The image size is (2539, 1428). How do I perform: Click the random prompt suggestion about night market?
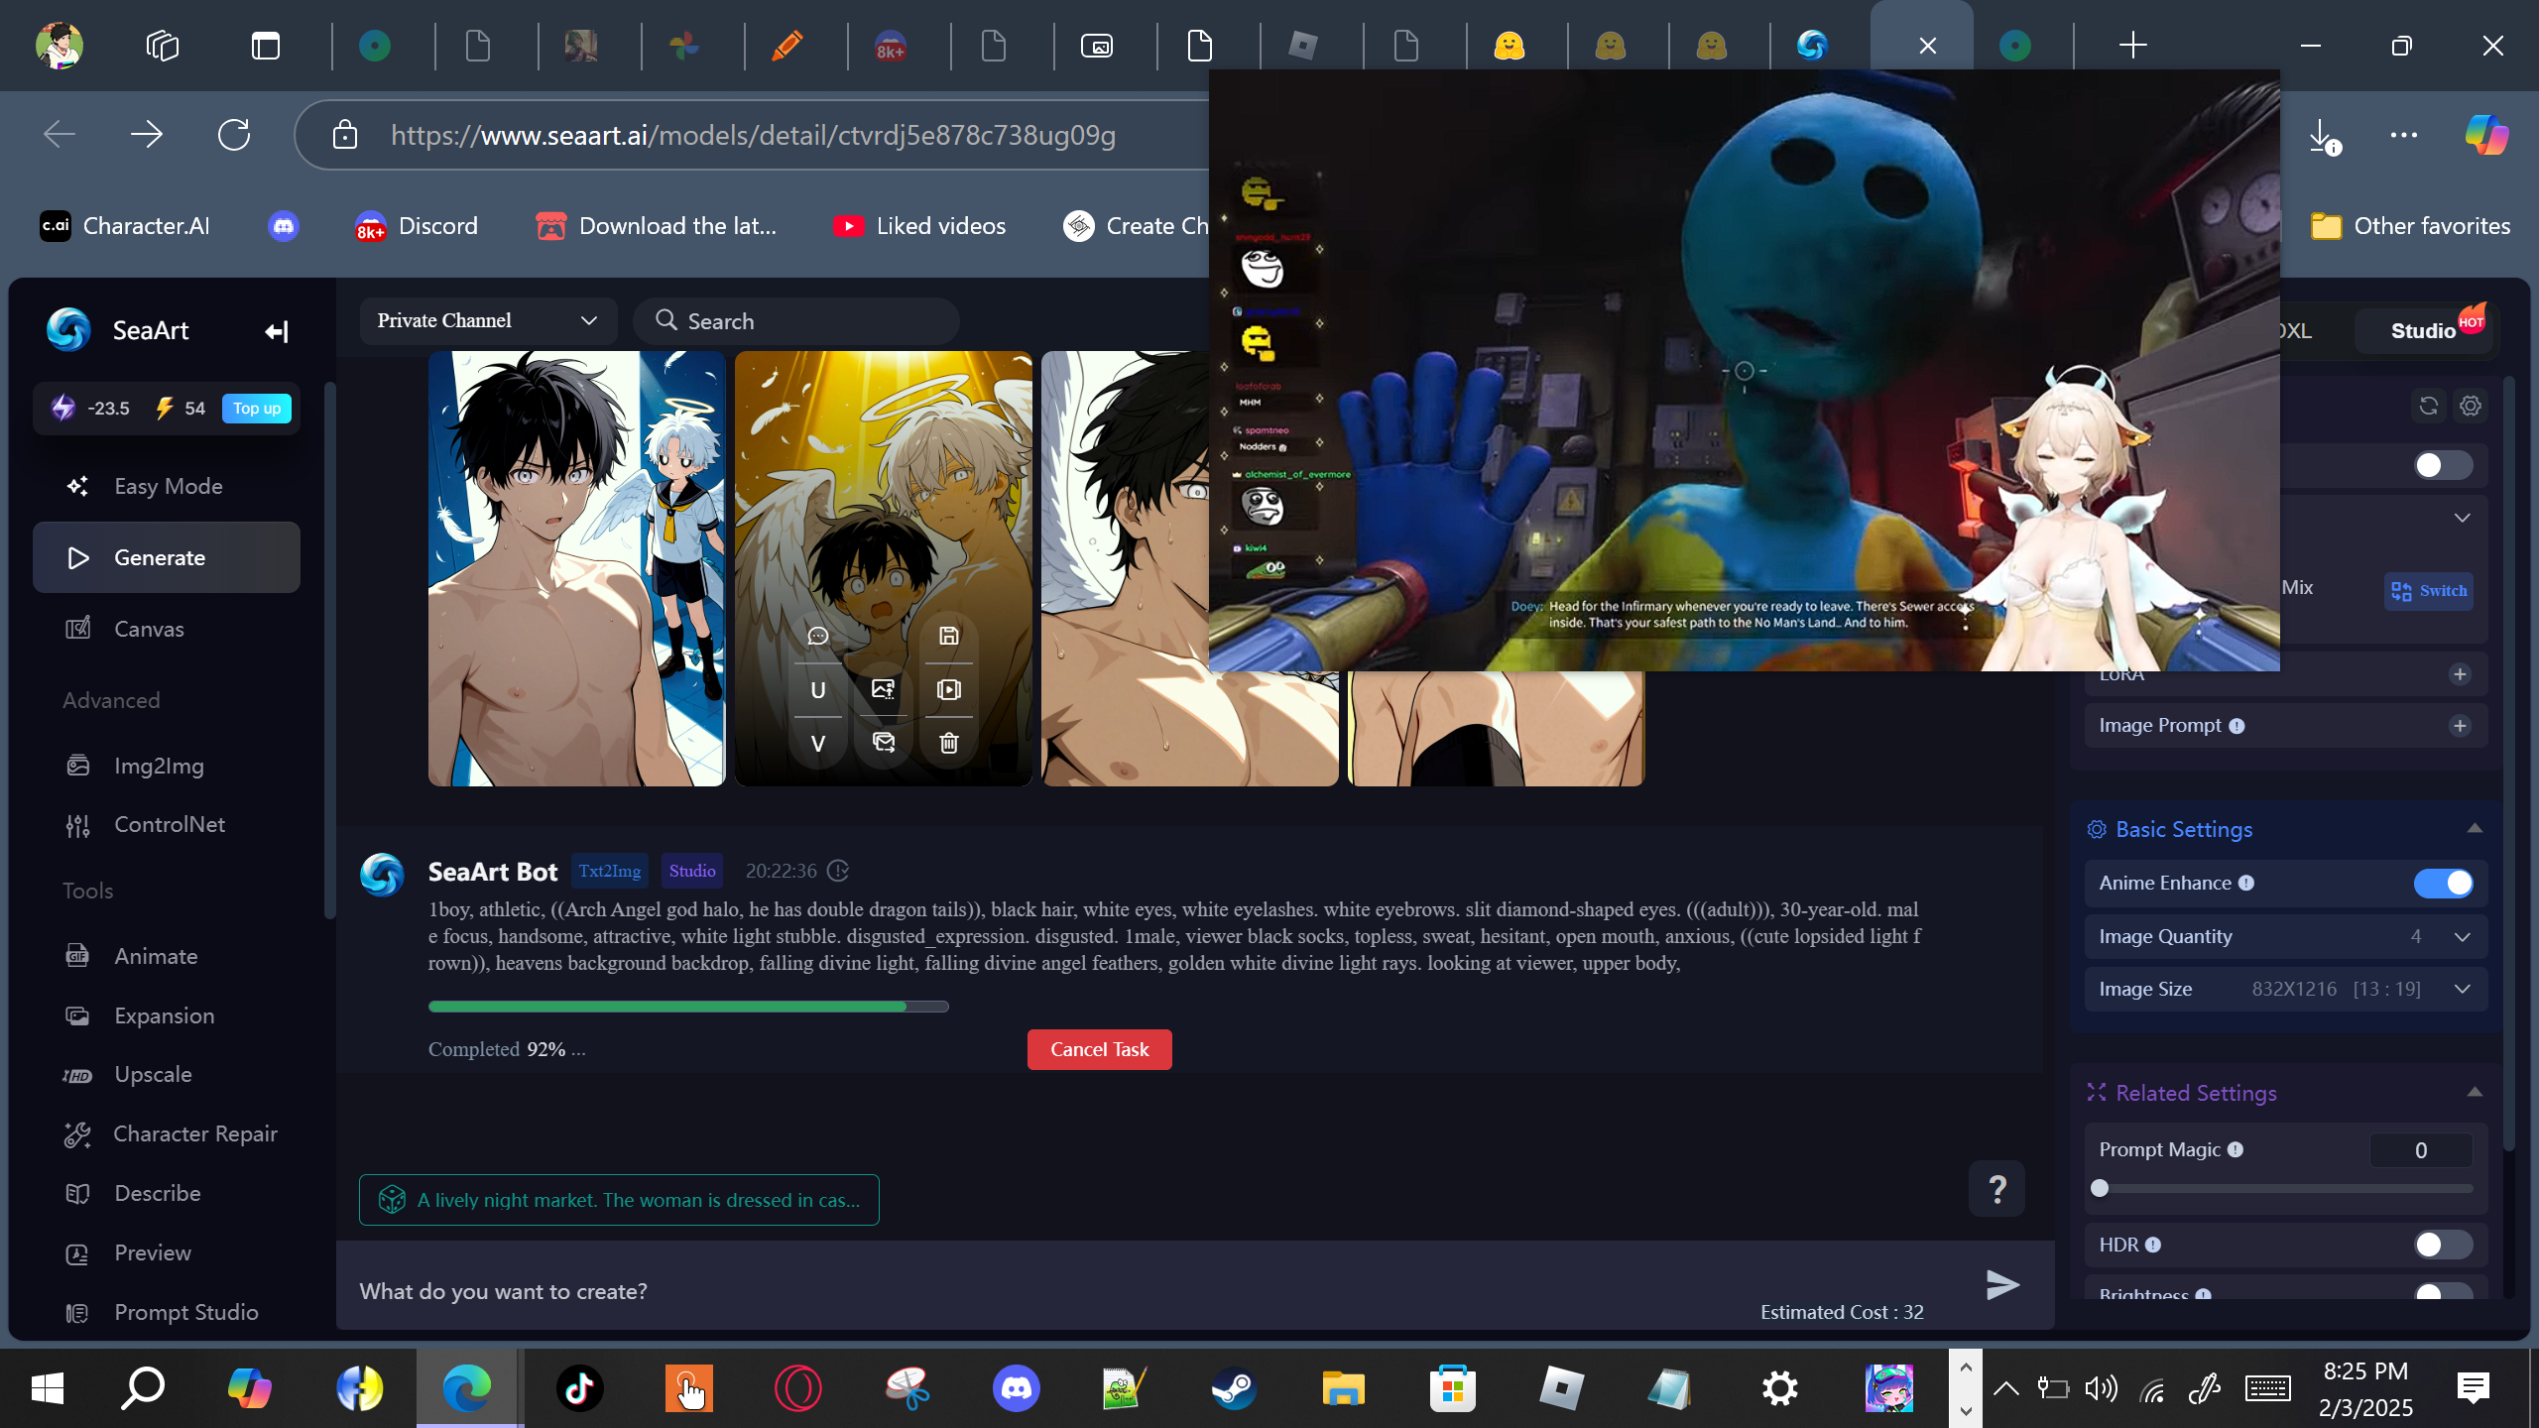pyautogui.click(x=619, y=1200)
